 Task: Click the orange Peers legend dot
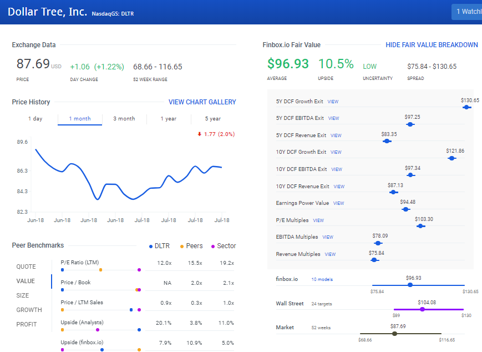pyautogui.click(x=182, y=247)
